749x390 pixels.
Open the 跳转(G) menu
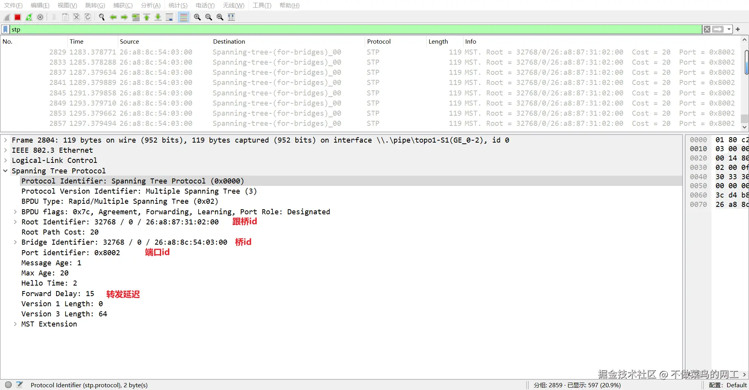(x=95, y=5)
